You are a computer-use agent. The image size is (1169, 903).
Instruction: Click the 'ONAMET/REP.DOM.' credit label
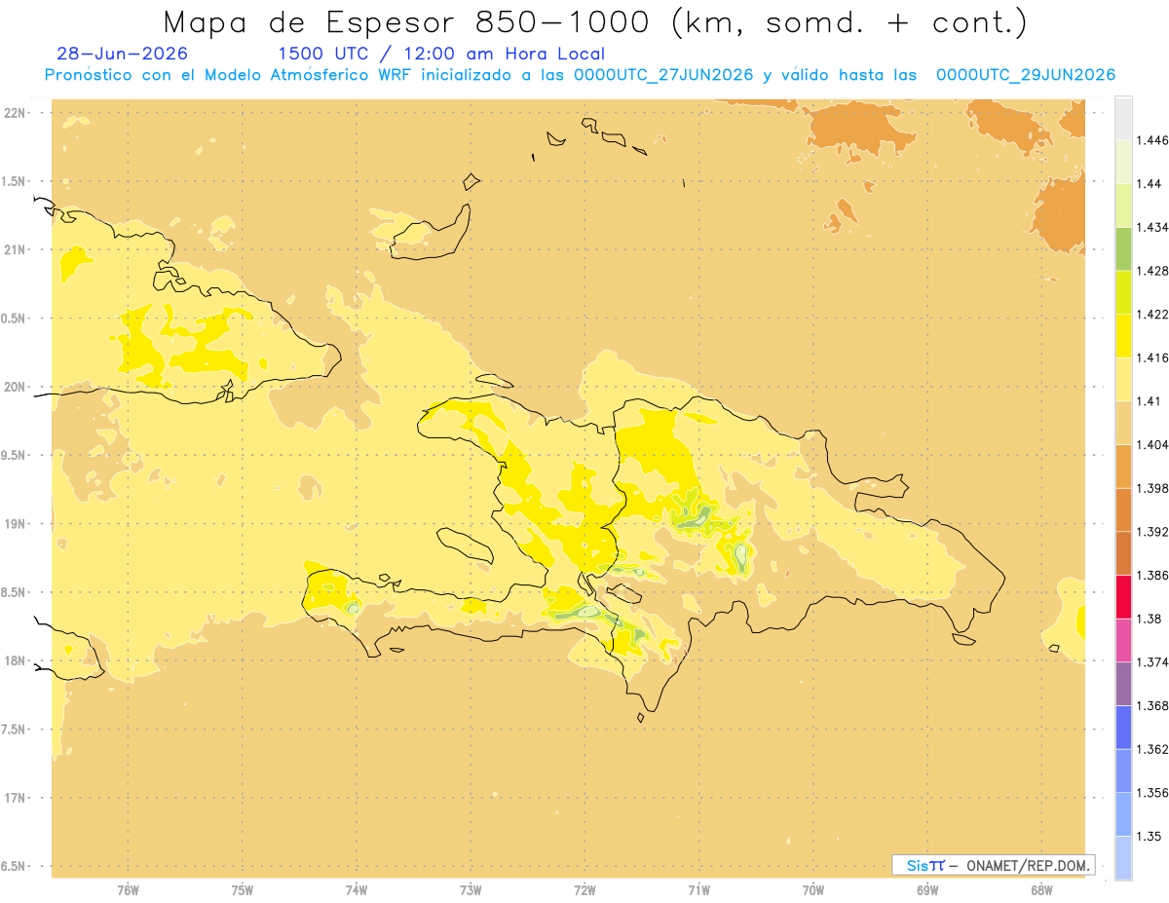click(1028, 865)
